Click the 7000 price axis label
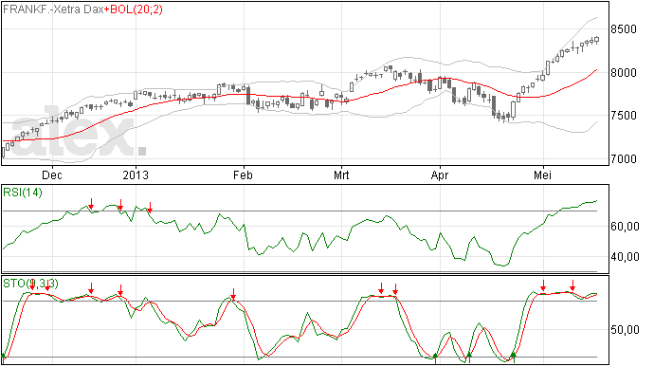The width and height of the screenshot is (654, 367). 624,159
